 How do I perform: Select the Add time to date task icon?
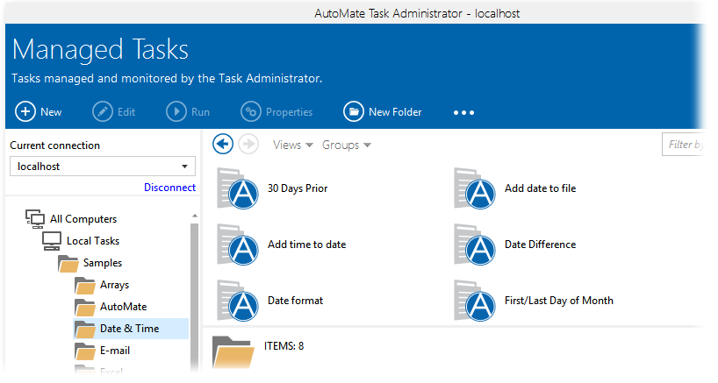(x=238, y=245)
